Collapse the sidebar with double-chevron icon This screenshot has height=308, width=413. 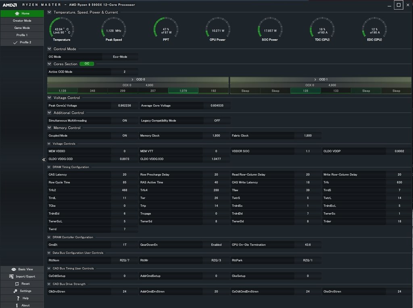[44, 160]
